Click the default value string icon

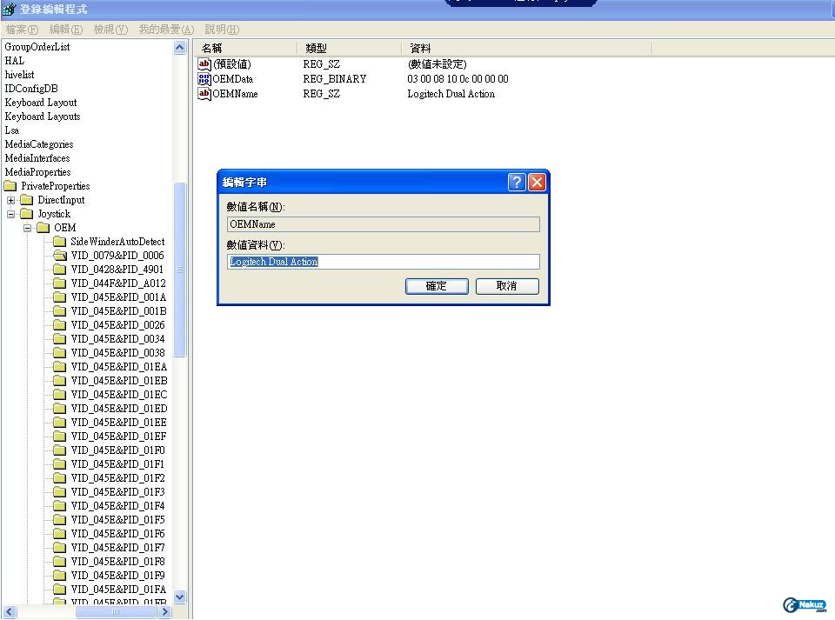point(204,63)
